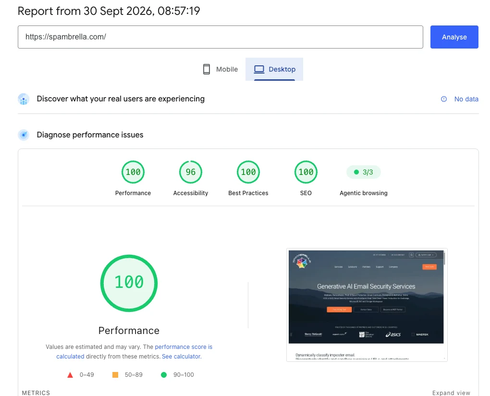Click the Agentic browsing 3/3 badge
Screen dimensions: 490x396
coord(364,172)
